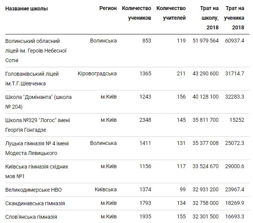Click the "Название школы" column header

[x=26, y=9]
